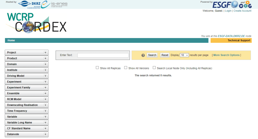Open results per page dropdown
The width and height of the screenshot is (258, 139).
[184, 55]
